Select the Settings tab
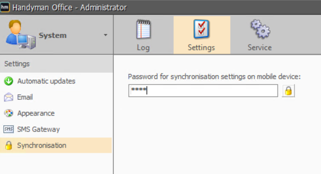 (x=202, y=35)
